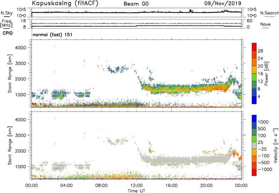Click the blue bottom of the power color bar

(x=254, y=100)
